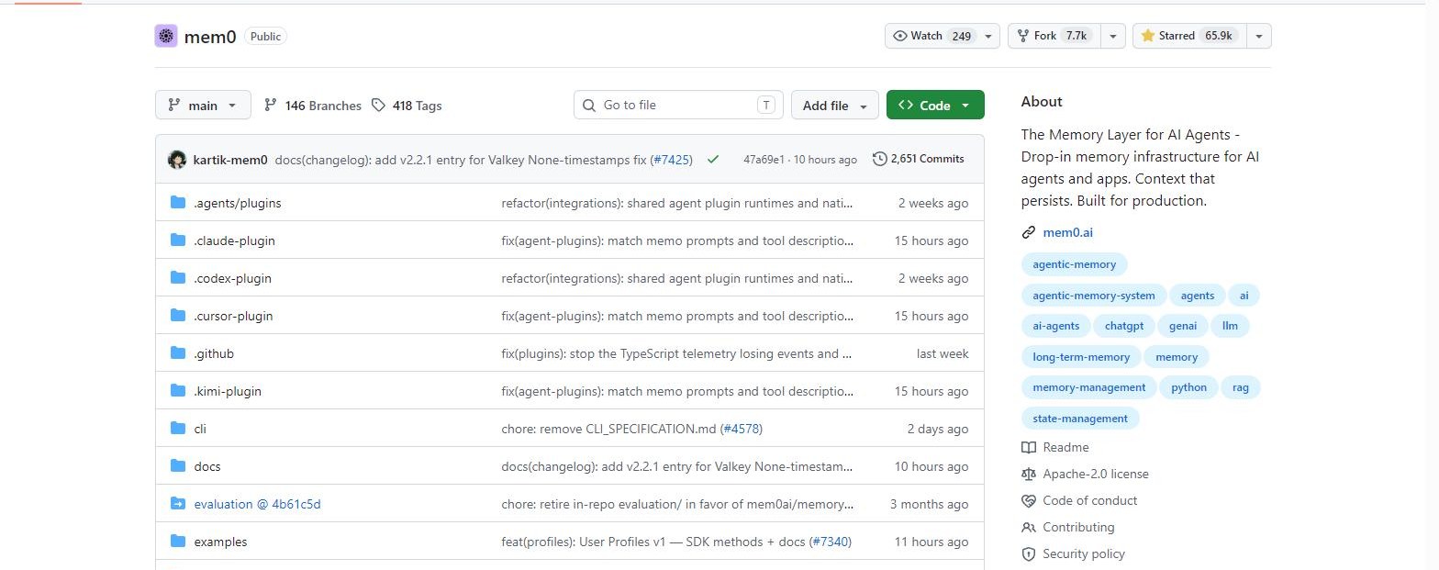
Task: Click the evaluation submodule icon
Action: click(x=178, y=504)
